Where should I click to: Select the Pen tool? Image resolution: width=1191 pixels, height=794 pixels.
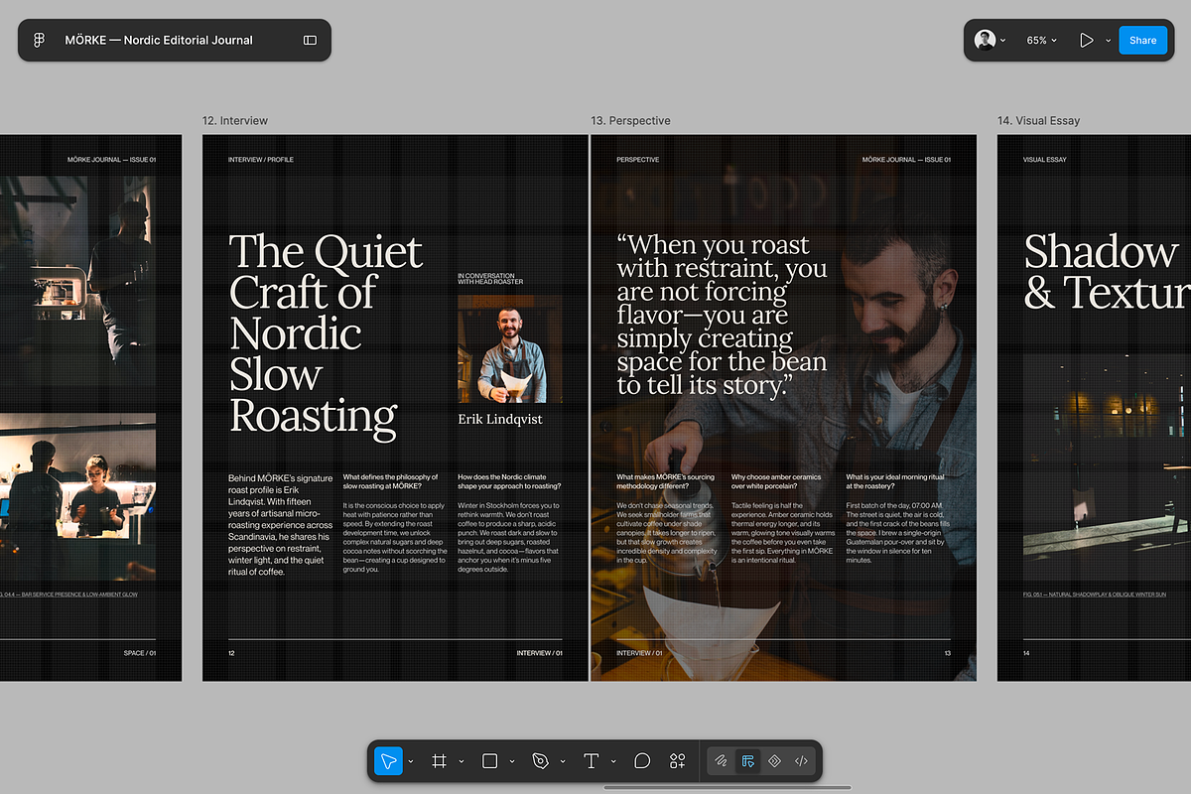coord(540,761)
